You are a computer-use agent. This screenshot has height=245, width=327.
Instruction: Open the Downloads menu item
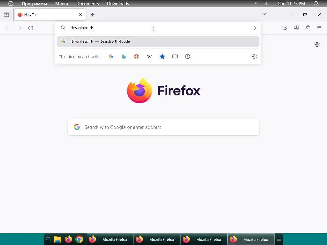point(118,4)
